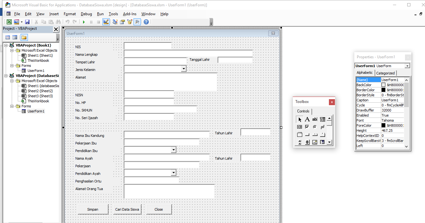Image resolution: width=425 pixels, height=223 pixels.
Task: Select the ComboBox control in the Toolbox
Action: (x=322, y=119)
